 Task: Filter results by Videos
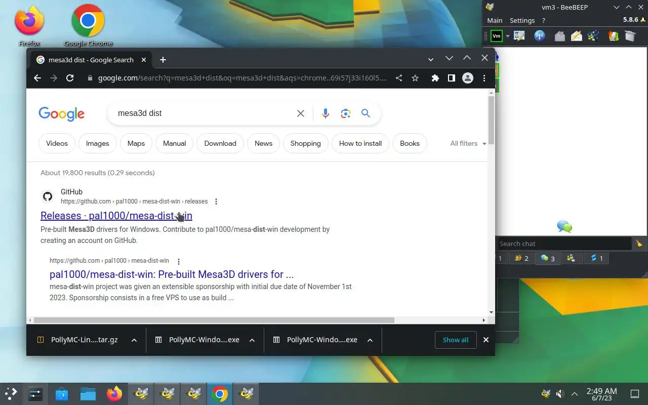coord(57,143)
